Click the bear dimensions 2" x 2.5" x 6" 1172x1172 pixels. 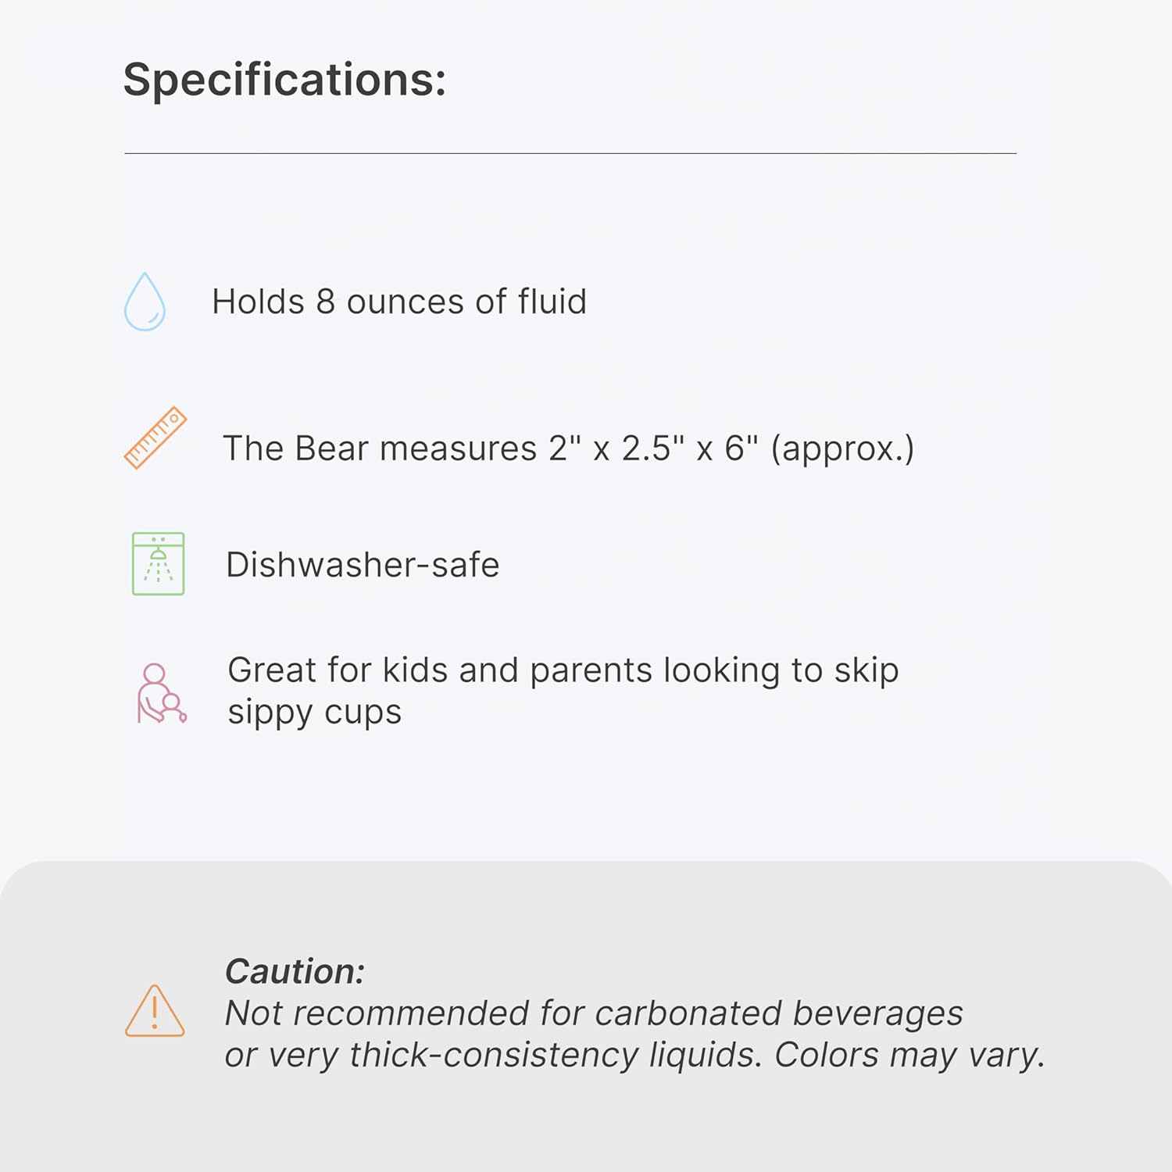pos(653,448)
